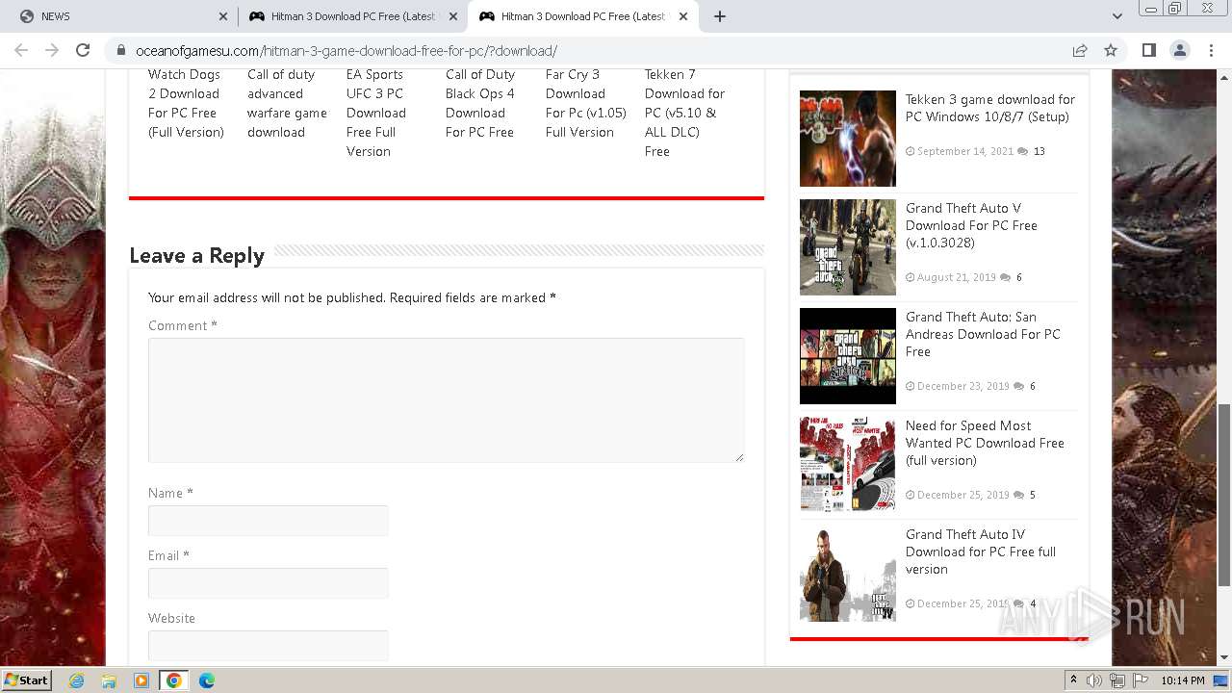Open Grand Theft Auto San Andreas article

tap(983, 334)
